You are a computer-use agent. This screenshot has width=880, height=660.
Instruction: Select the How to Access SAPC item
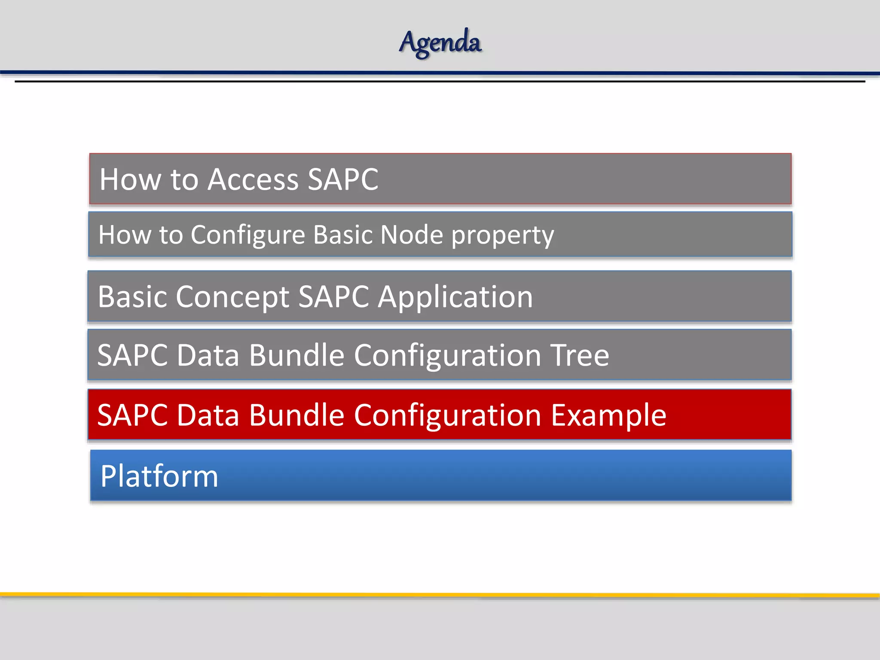[440, 179]
